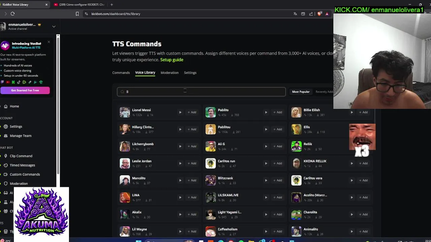431x242 pixels.
Task: Add the Lilcherrybomb voice
Action: [x=192, y=146]
